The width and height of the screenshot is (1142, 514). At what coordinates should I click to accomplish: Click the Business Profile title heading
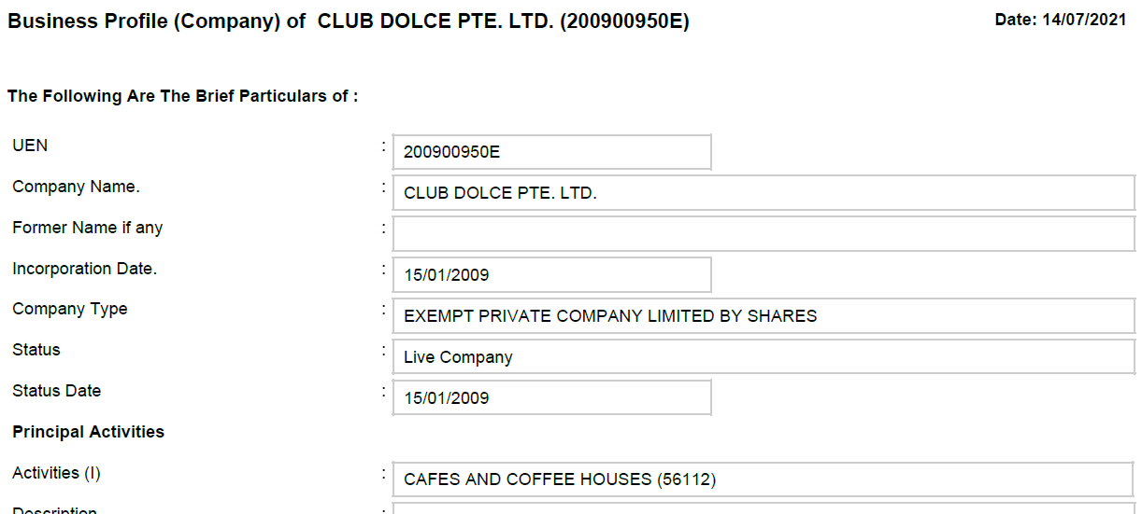(x=349, y=21)
